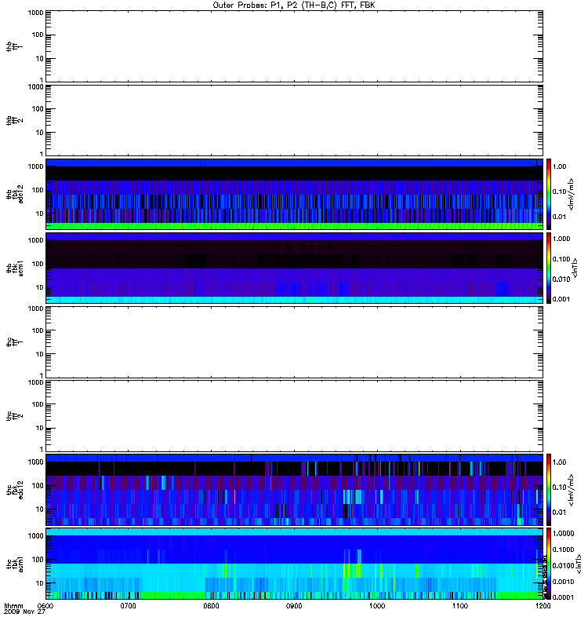This screenshot has height=628, width=588.
Task: Click the 'thb fbk edc12' axis label
Action: pos(14,194)
